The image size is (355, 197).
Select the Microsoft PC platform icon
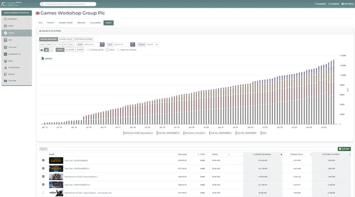tap(5, 54)
